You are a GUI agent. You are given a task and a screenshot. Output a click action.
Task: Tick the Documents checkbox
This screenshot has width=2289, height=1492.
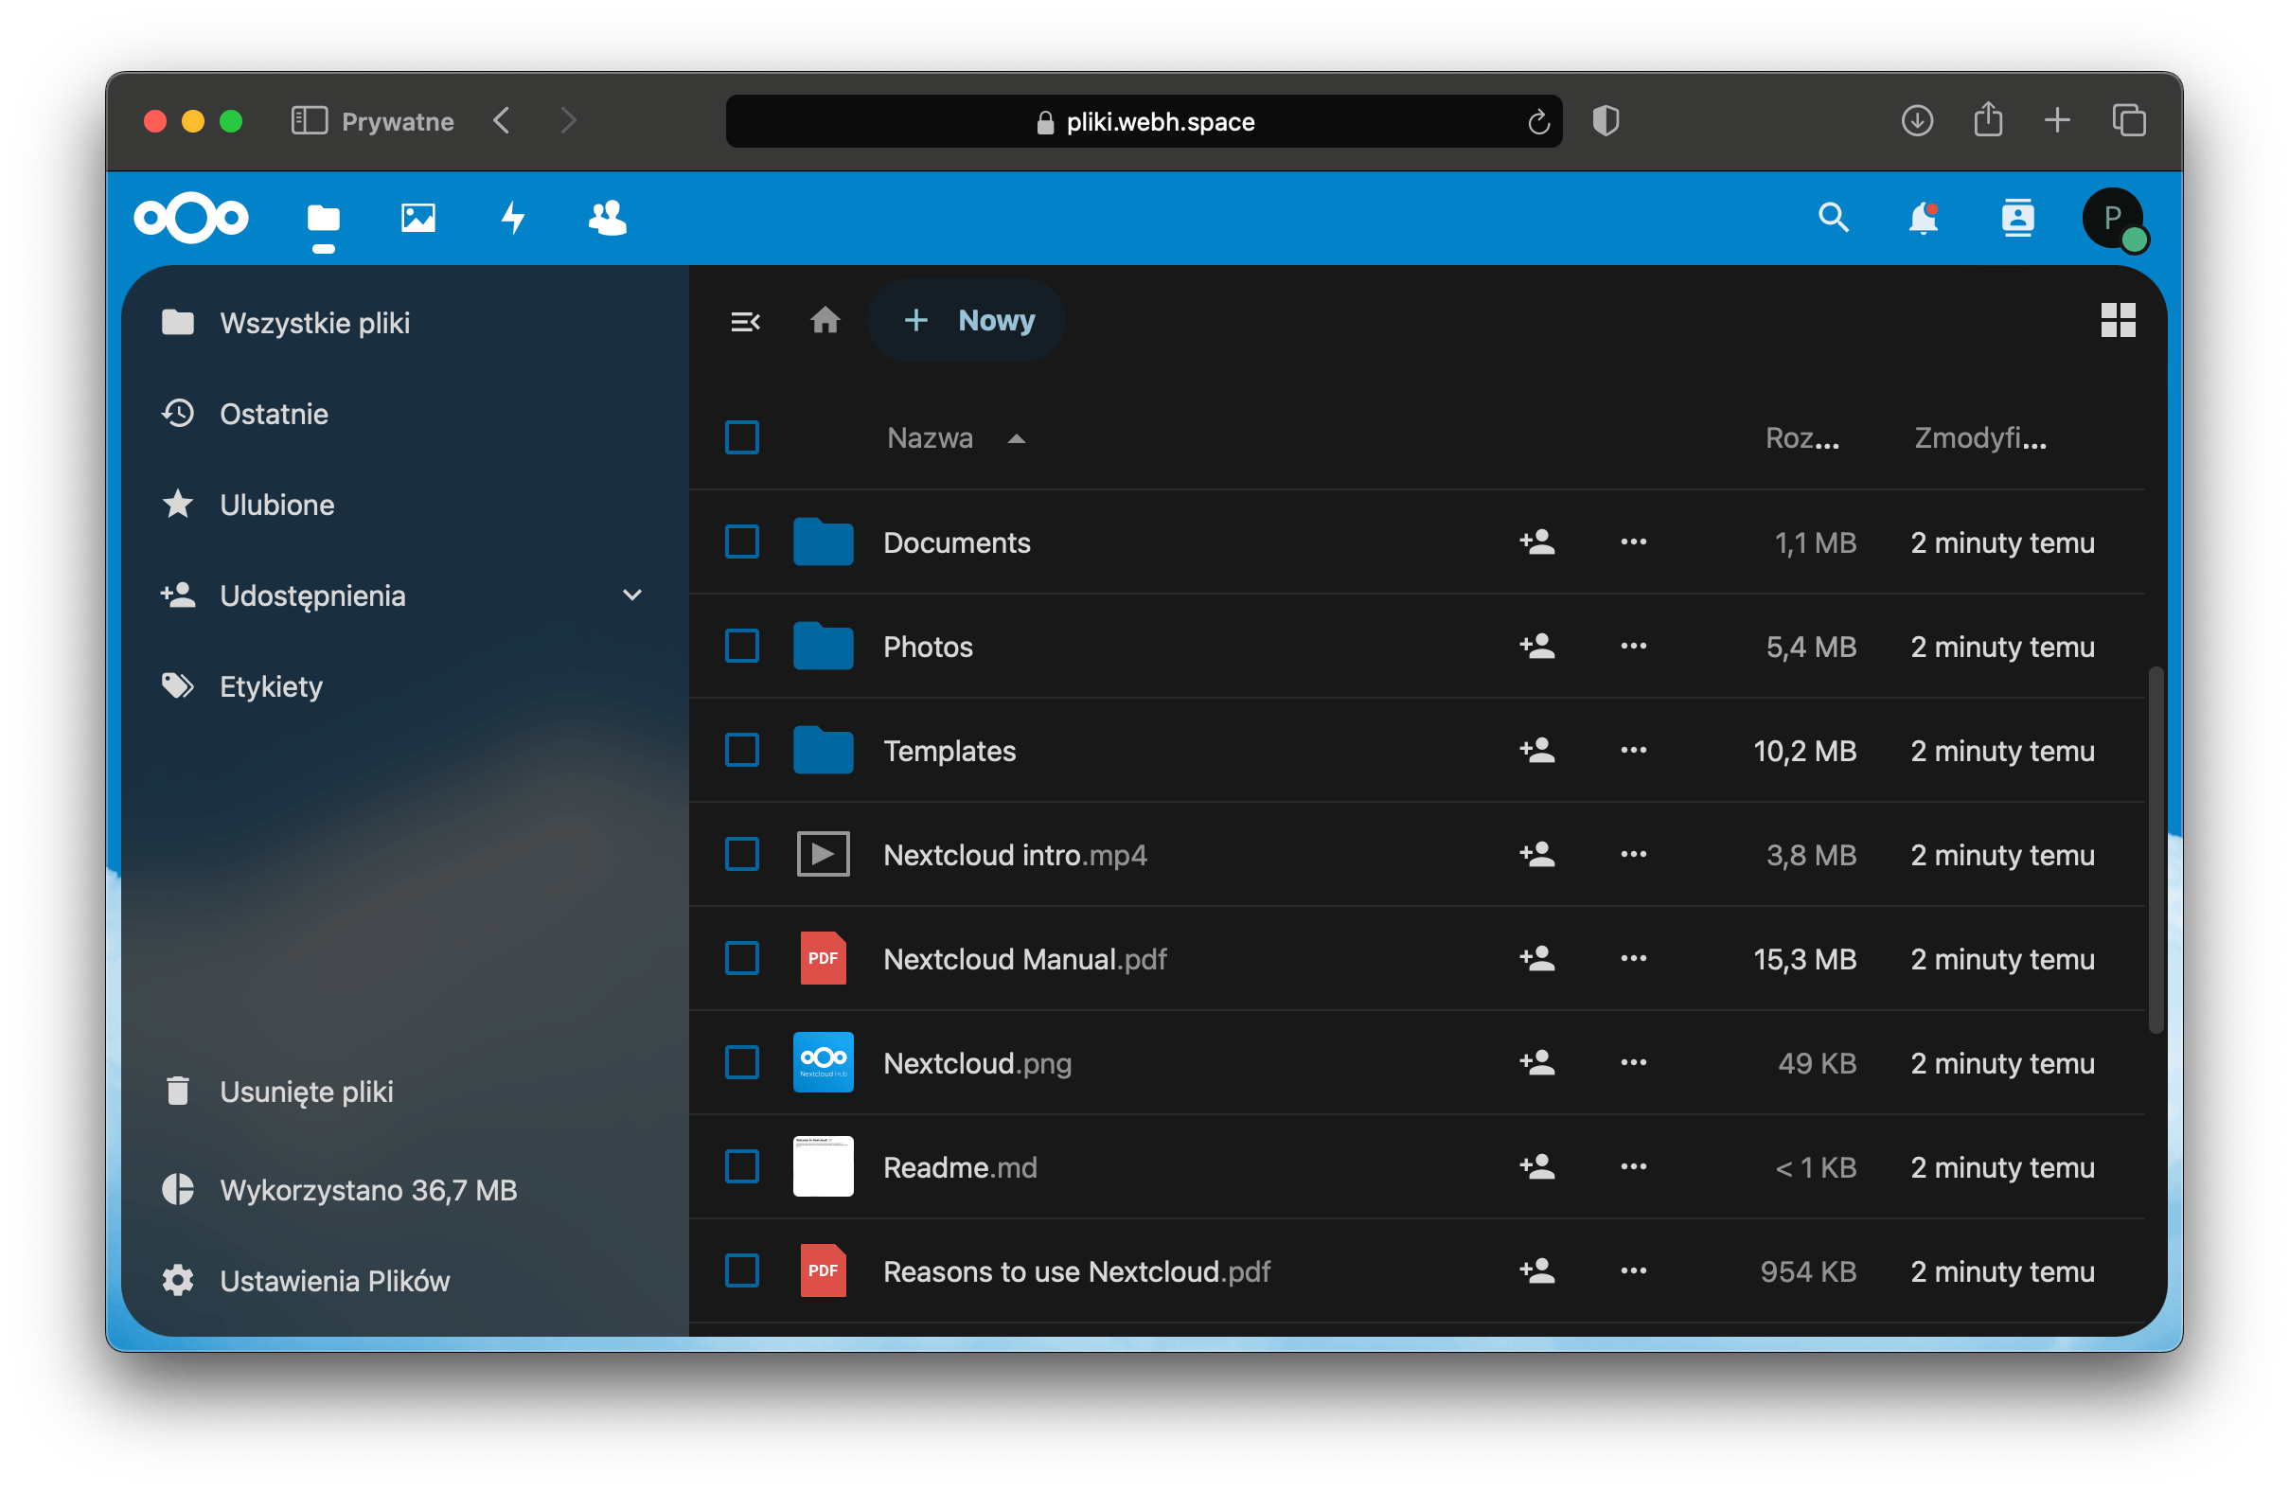(741, 542)
